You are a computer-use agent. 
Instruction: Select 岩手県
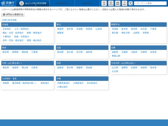[70, 29]
